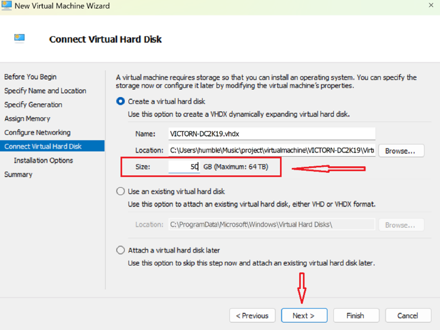
Task: Go to Before You Begin step
Action: pos(30,77)
